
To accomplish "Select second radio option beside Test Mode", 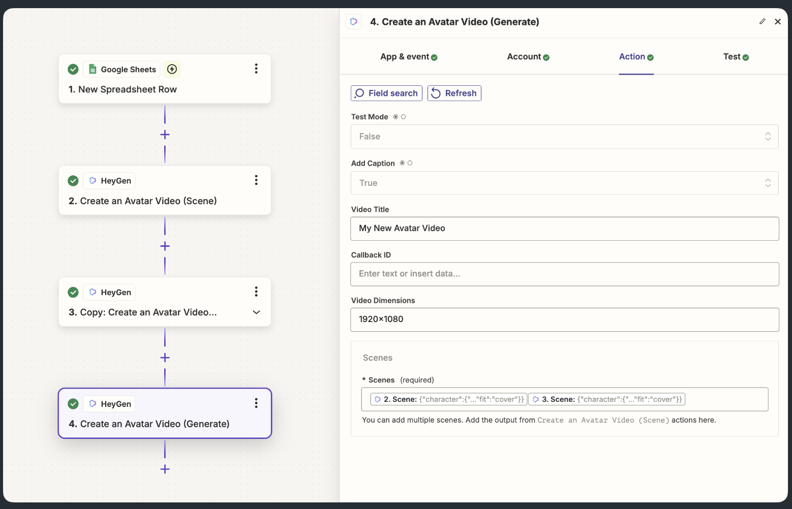I will click(x=404, y=117).
